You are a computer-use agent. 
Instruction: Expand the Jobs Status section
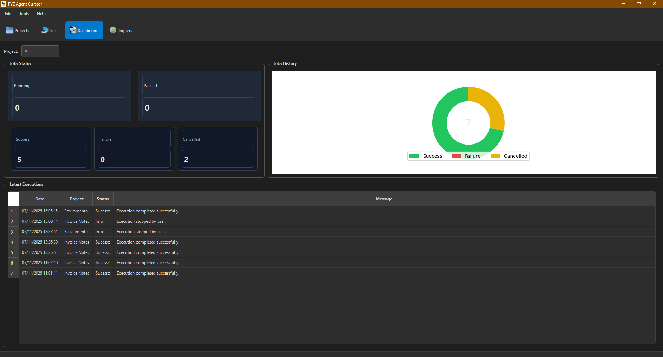[20, 63]
